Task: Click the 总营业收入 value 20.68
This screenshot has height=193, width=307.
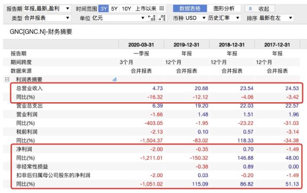Action: (201, 88)
